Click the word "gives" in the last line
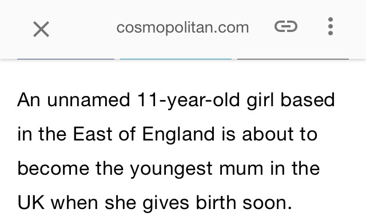 tap(165, 203)
